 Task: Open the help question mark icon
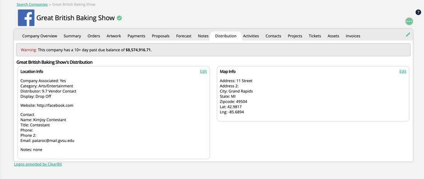point(418,12)
